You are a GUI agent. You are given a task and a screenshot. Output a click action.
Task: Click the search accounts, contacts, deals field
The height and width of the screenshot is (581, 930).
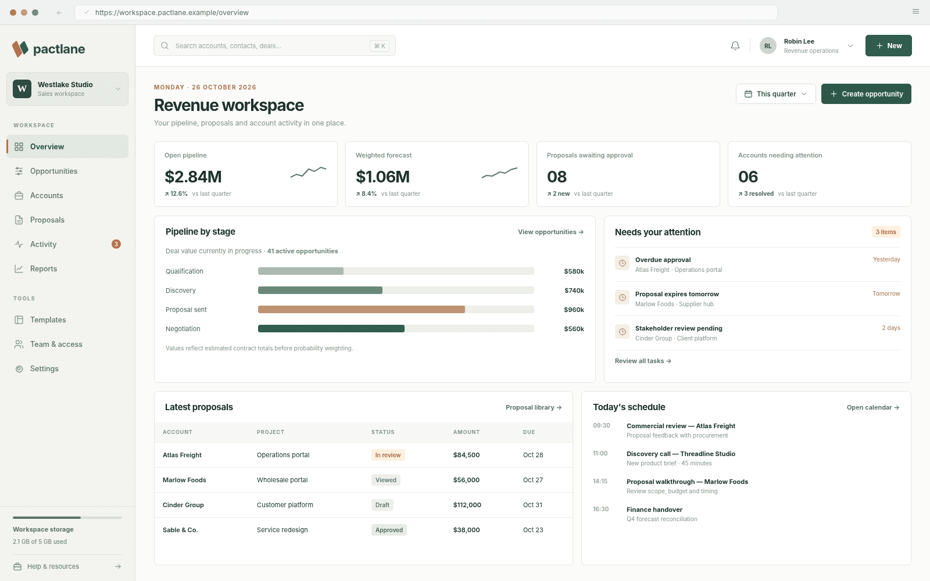(x=274, y=46)
